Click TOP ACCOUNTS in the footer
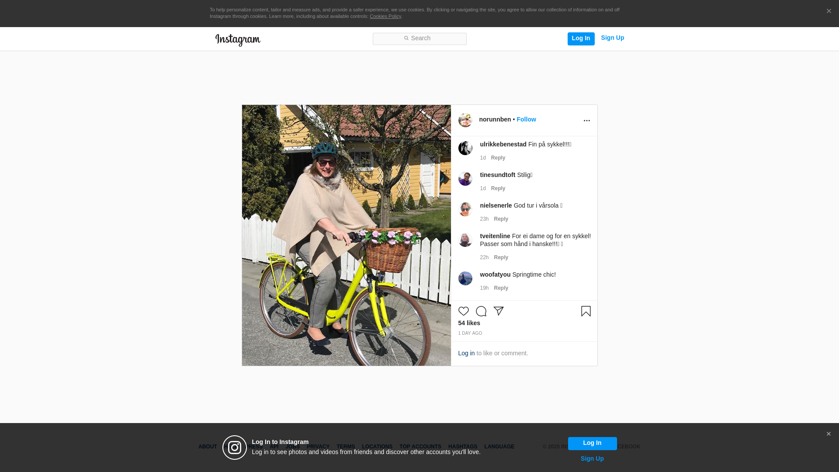 [x=420, y=447]
